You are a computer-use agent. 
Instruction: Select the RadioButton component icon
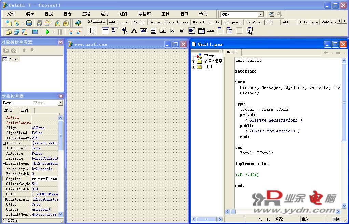pyautogui.click(x=182, y=31)
